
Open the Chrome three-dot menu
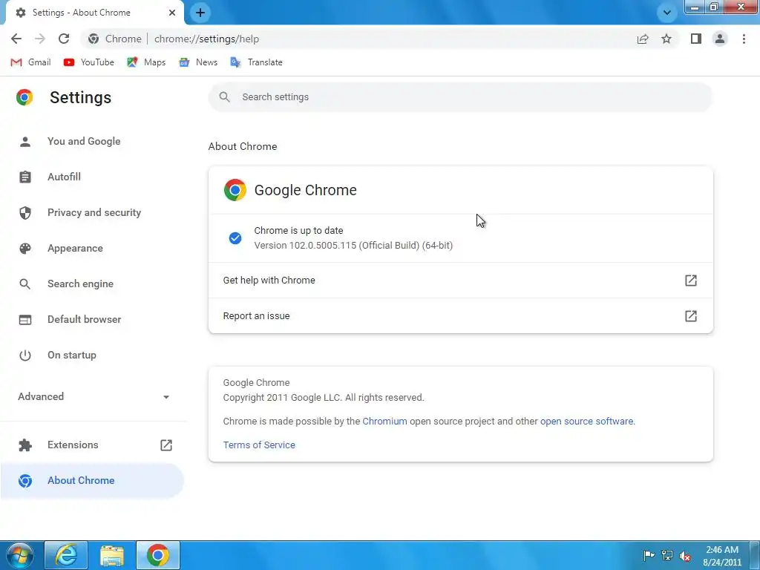click(744, 39)
